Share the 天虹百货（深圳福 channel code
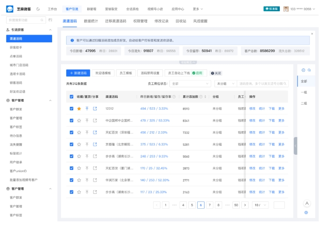 tap(95, 133)
